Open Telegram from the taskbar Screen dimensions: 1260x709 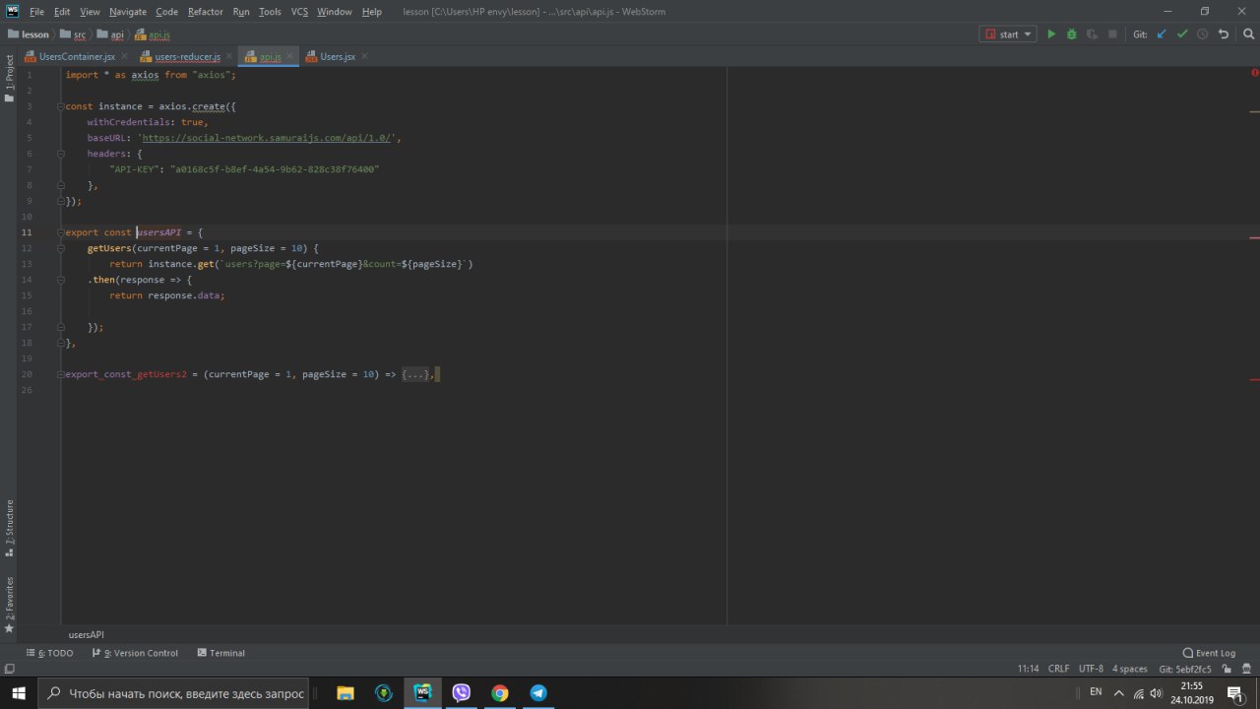538,692
